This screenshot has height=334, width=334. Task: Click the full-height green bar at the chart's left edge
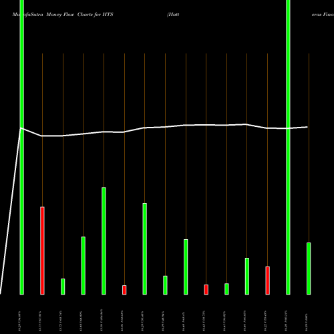pyautogui.click(x=22, y=147)
